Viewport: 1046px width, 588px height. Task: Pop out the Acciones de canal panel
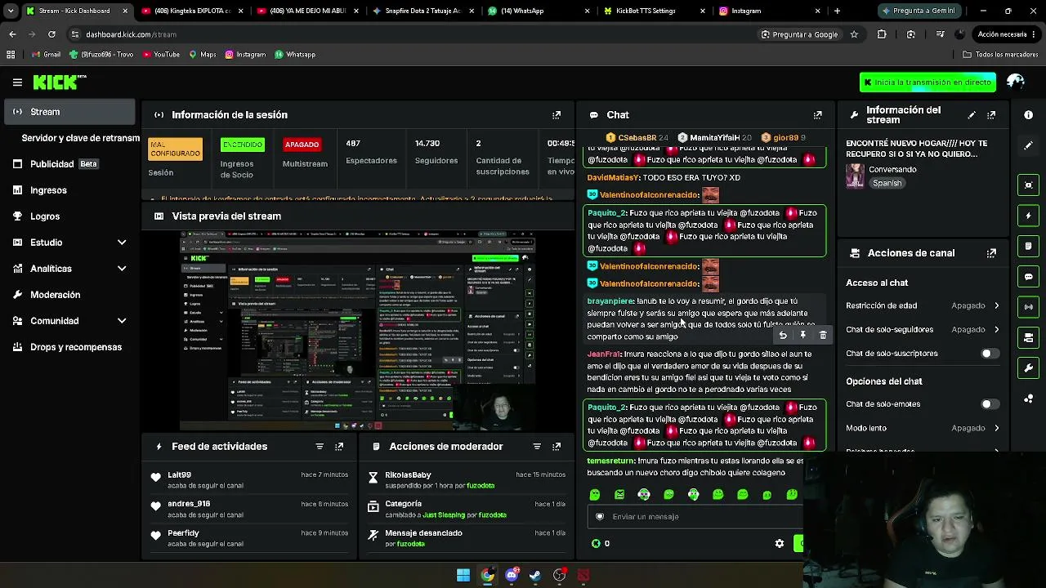click(x=991, y=253)
